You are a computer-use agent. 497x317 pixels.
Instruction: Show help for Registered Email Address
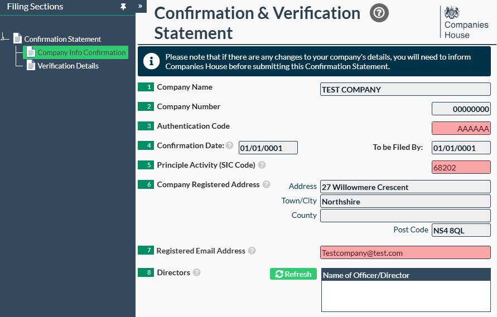pyautogui.click(x=252, y=251)
